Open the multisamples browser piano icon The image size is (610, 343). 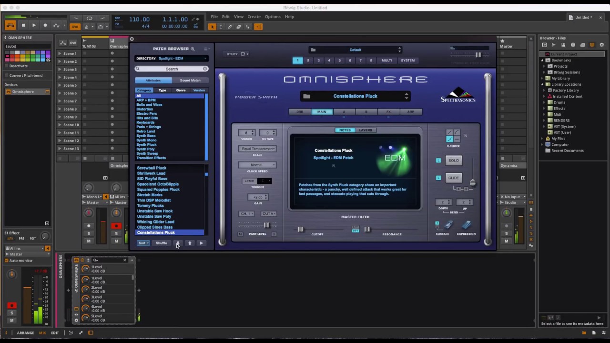click(563, 45)
